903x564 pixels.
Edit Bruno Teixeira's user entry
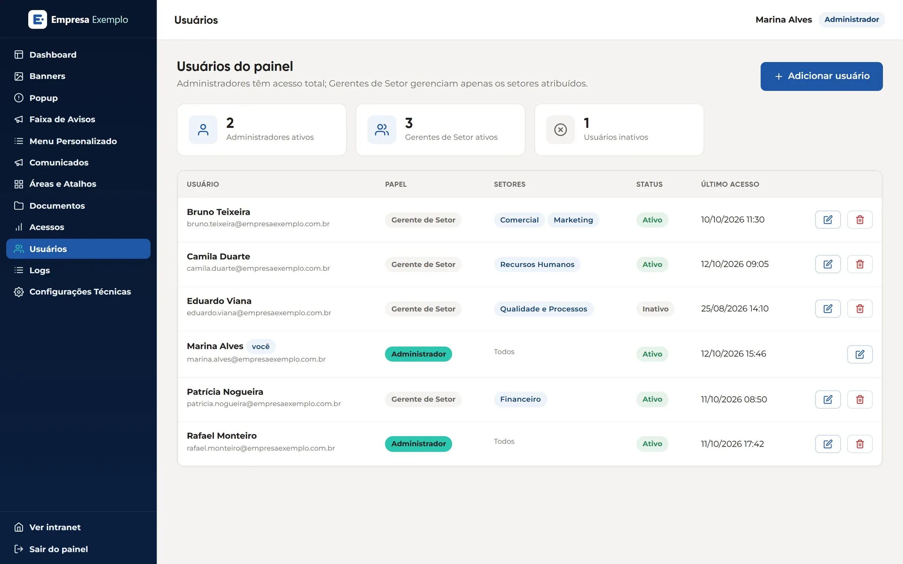tap(828, 220)
